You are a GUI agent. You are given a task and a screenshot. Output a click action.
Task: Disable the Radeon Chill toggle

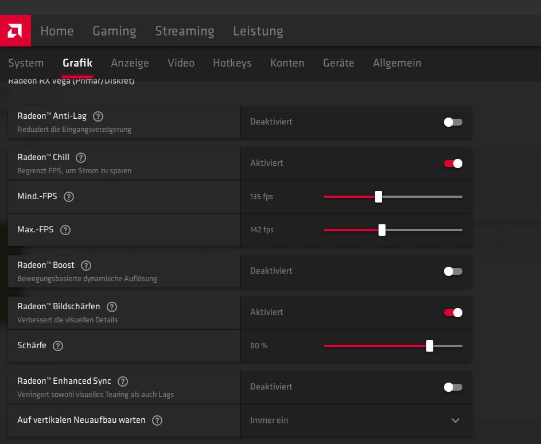click(x=453, y=163)
